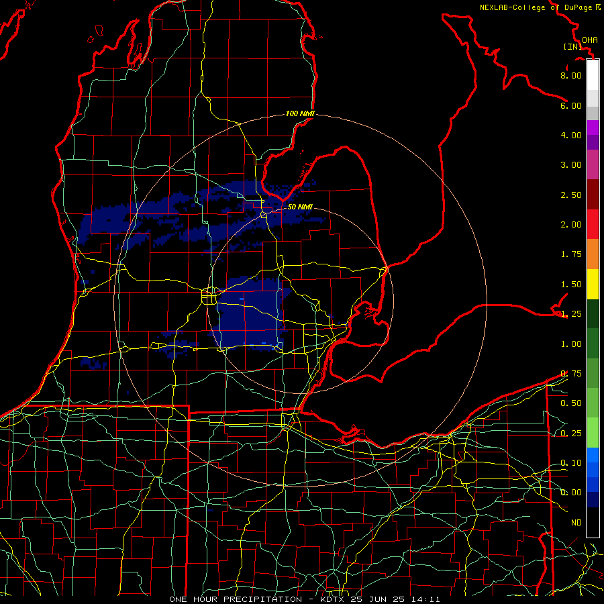The width and height of the screenshot is (604, 604).
Task: Select the pink legend swatch near 3.00
Action: point(593,164)
